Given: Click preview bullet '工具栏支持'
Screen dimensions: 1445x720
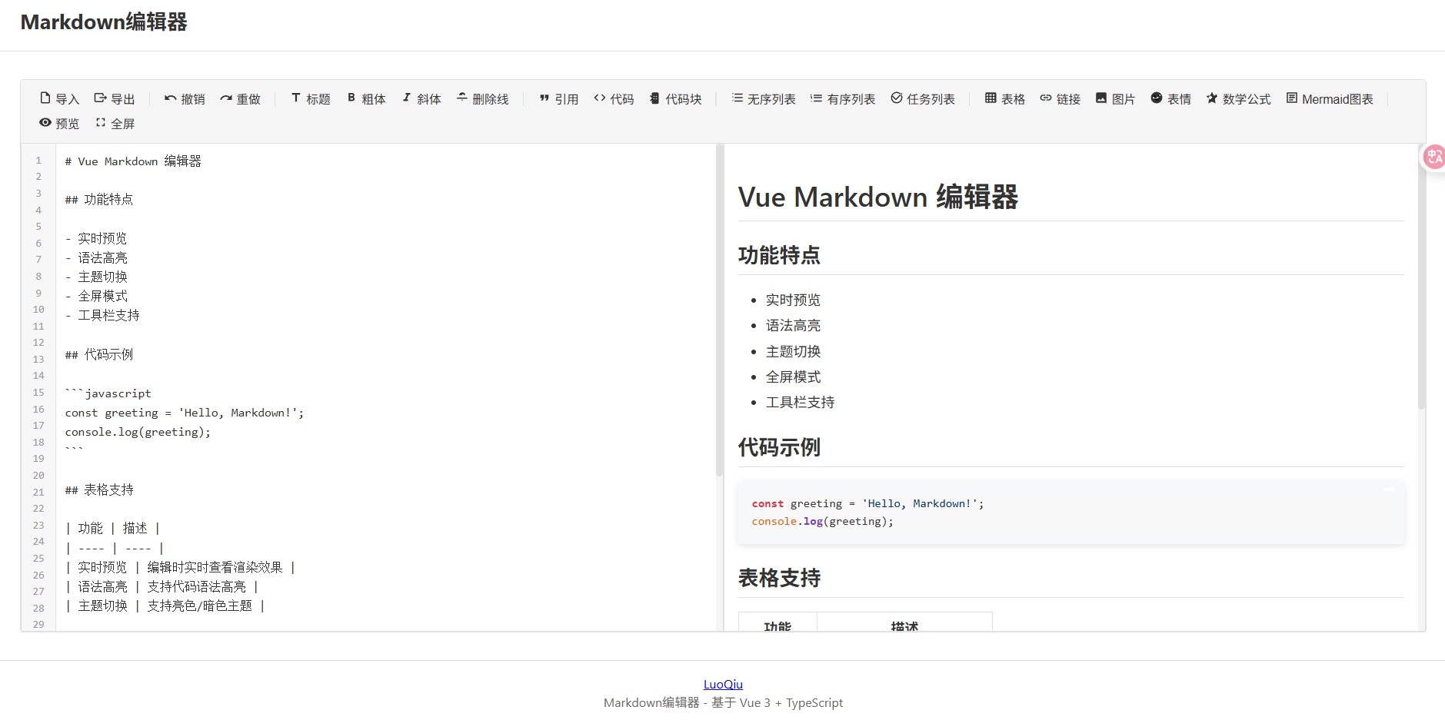Looking at the screenshot, I should (800, 403).
